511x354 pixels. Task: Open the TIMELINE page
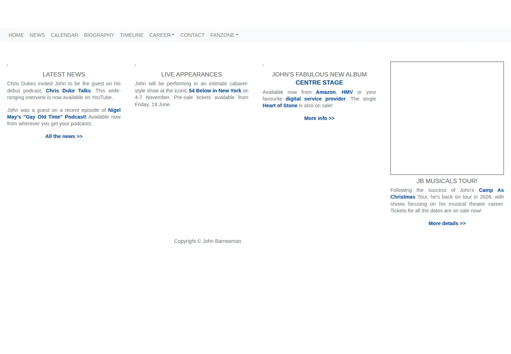[x=132, y=35]
